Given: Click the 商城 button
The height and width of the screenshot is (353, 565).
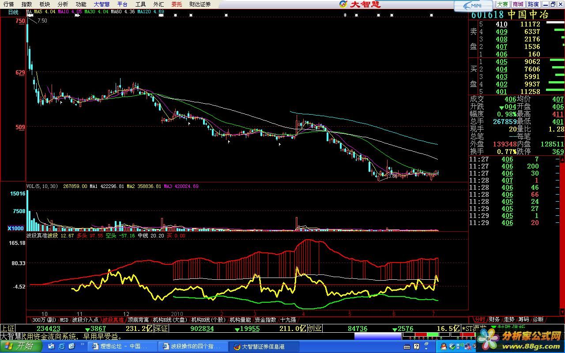Looking at the screenshot, I should [x=518, y=4].
